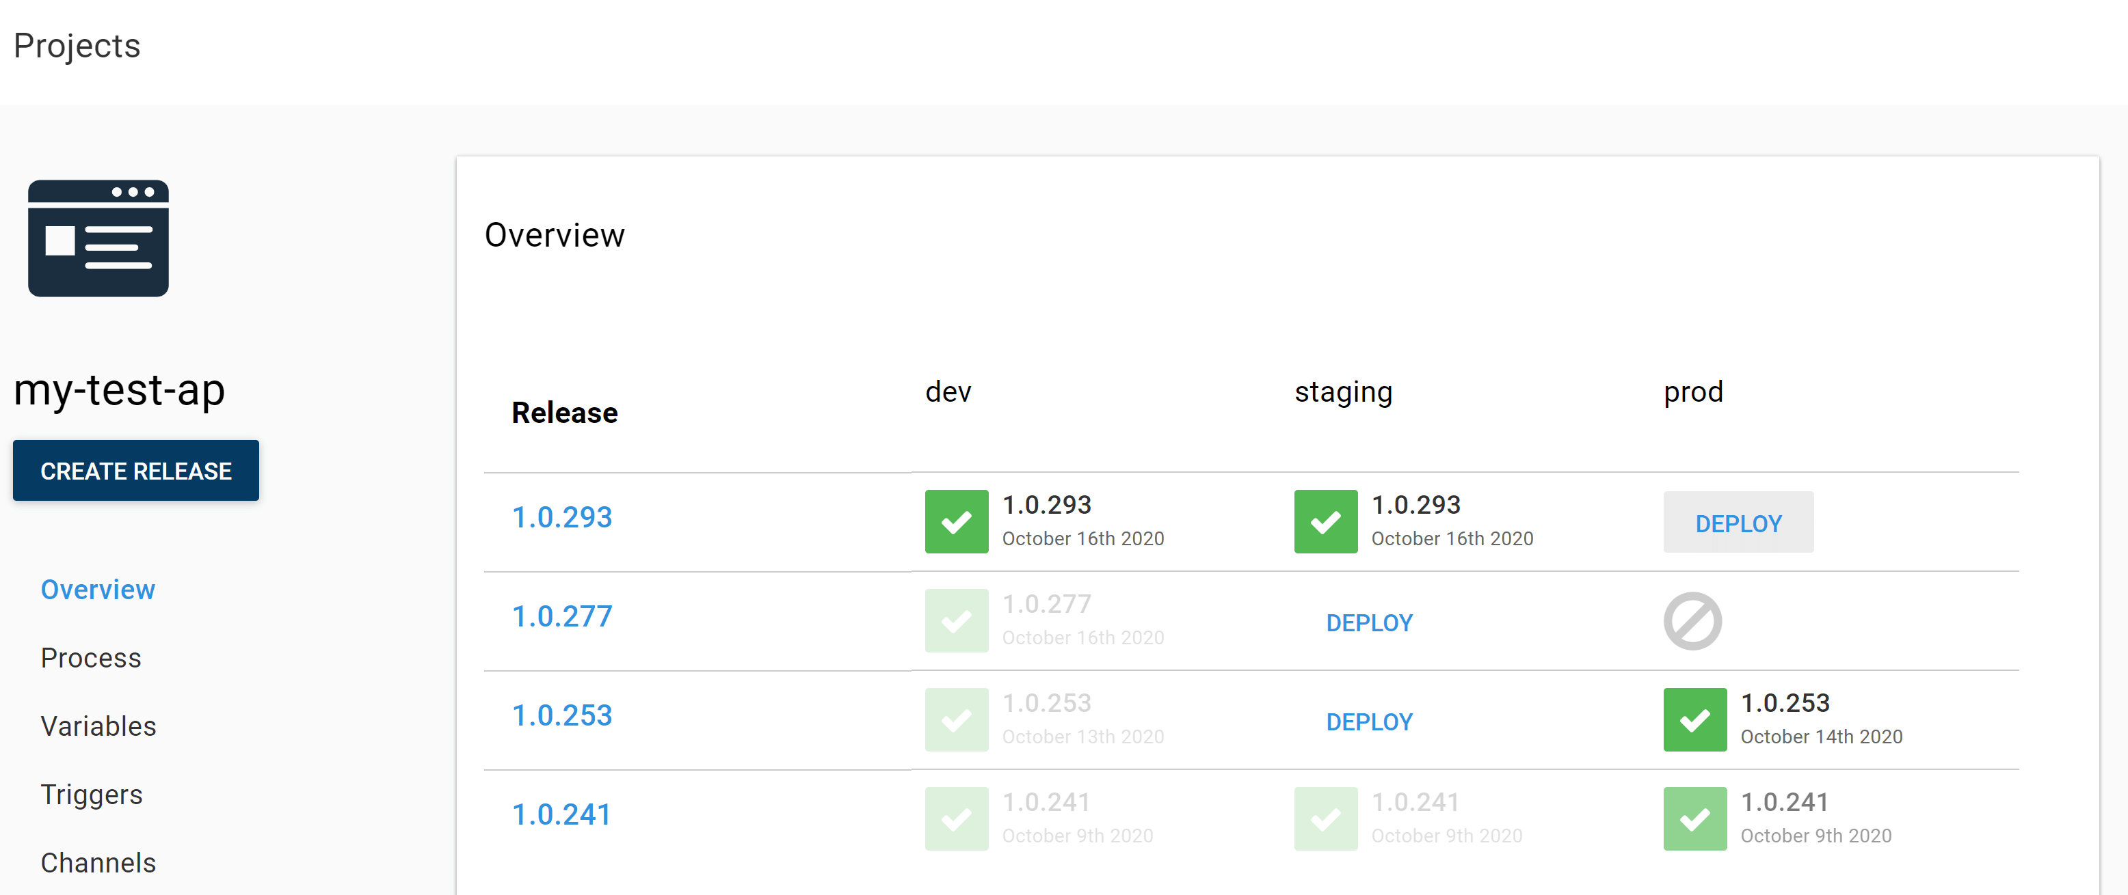2128x895 pixels.
Task: Click 1.0.241 deployment text in prod column
Action: point(1784,801)
